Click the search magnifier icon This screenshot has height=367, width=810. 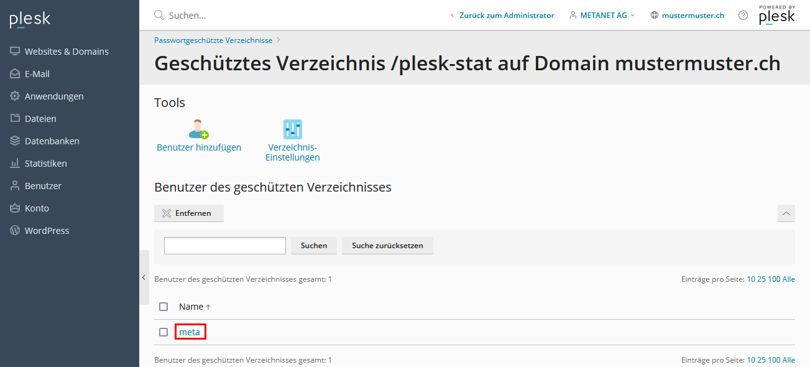click(159, 16)
